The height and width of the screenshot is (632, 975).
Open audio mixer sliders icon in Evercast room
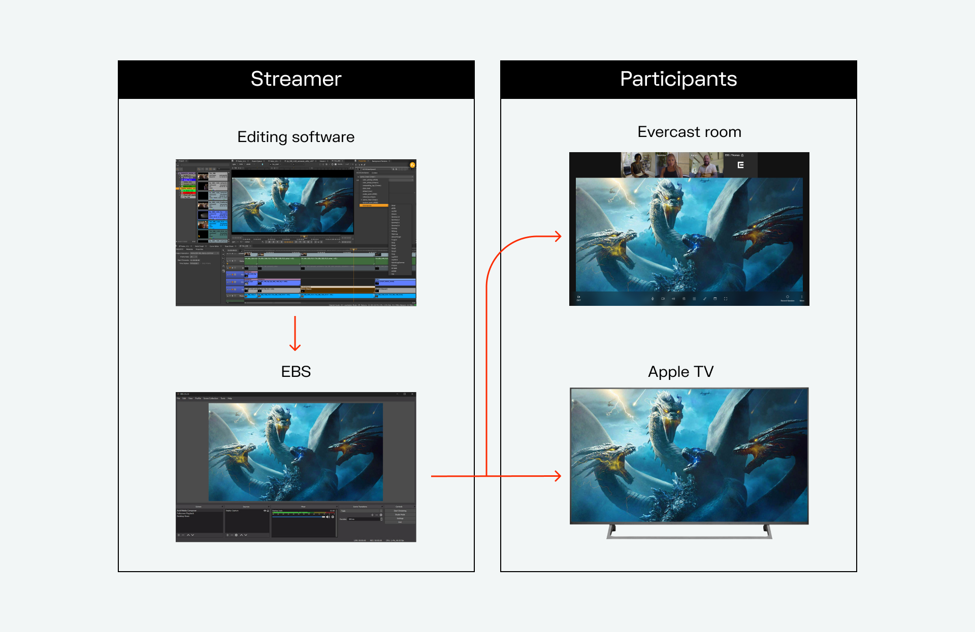684,299
